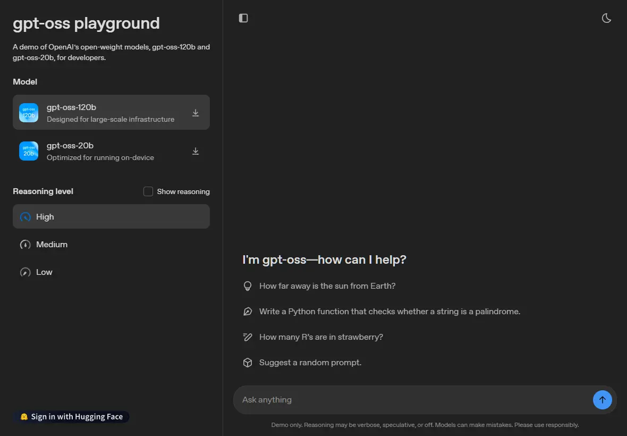Select High reasoning level
The image size is (627, 436).
(x=111, y=216)
